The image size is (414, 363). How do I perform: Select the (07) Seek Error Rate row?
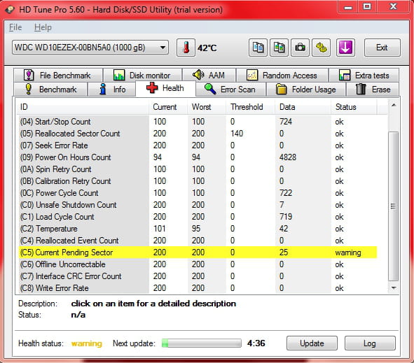tap(197, 145)
